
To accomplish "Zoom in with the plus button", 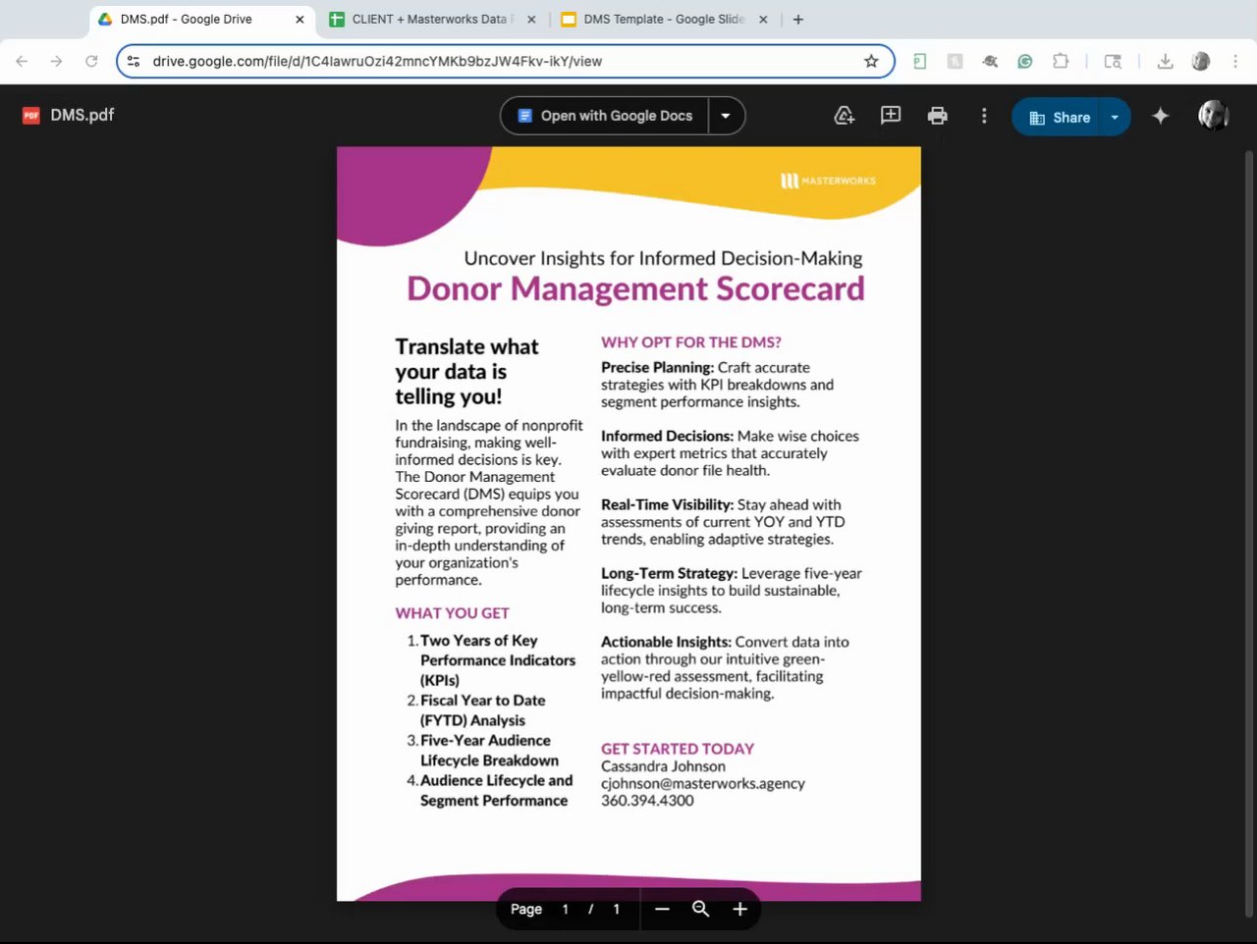I will (x=739, y=909).
